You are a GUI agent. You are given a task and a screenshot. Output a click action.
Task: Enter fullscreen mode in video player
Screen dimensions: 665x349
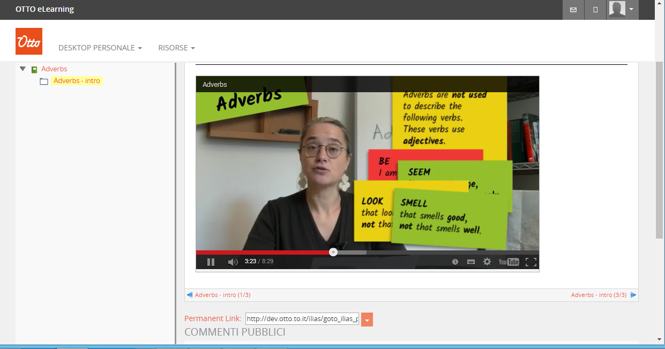[x=530, y=262]
